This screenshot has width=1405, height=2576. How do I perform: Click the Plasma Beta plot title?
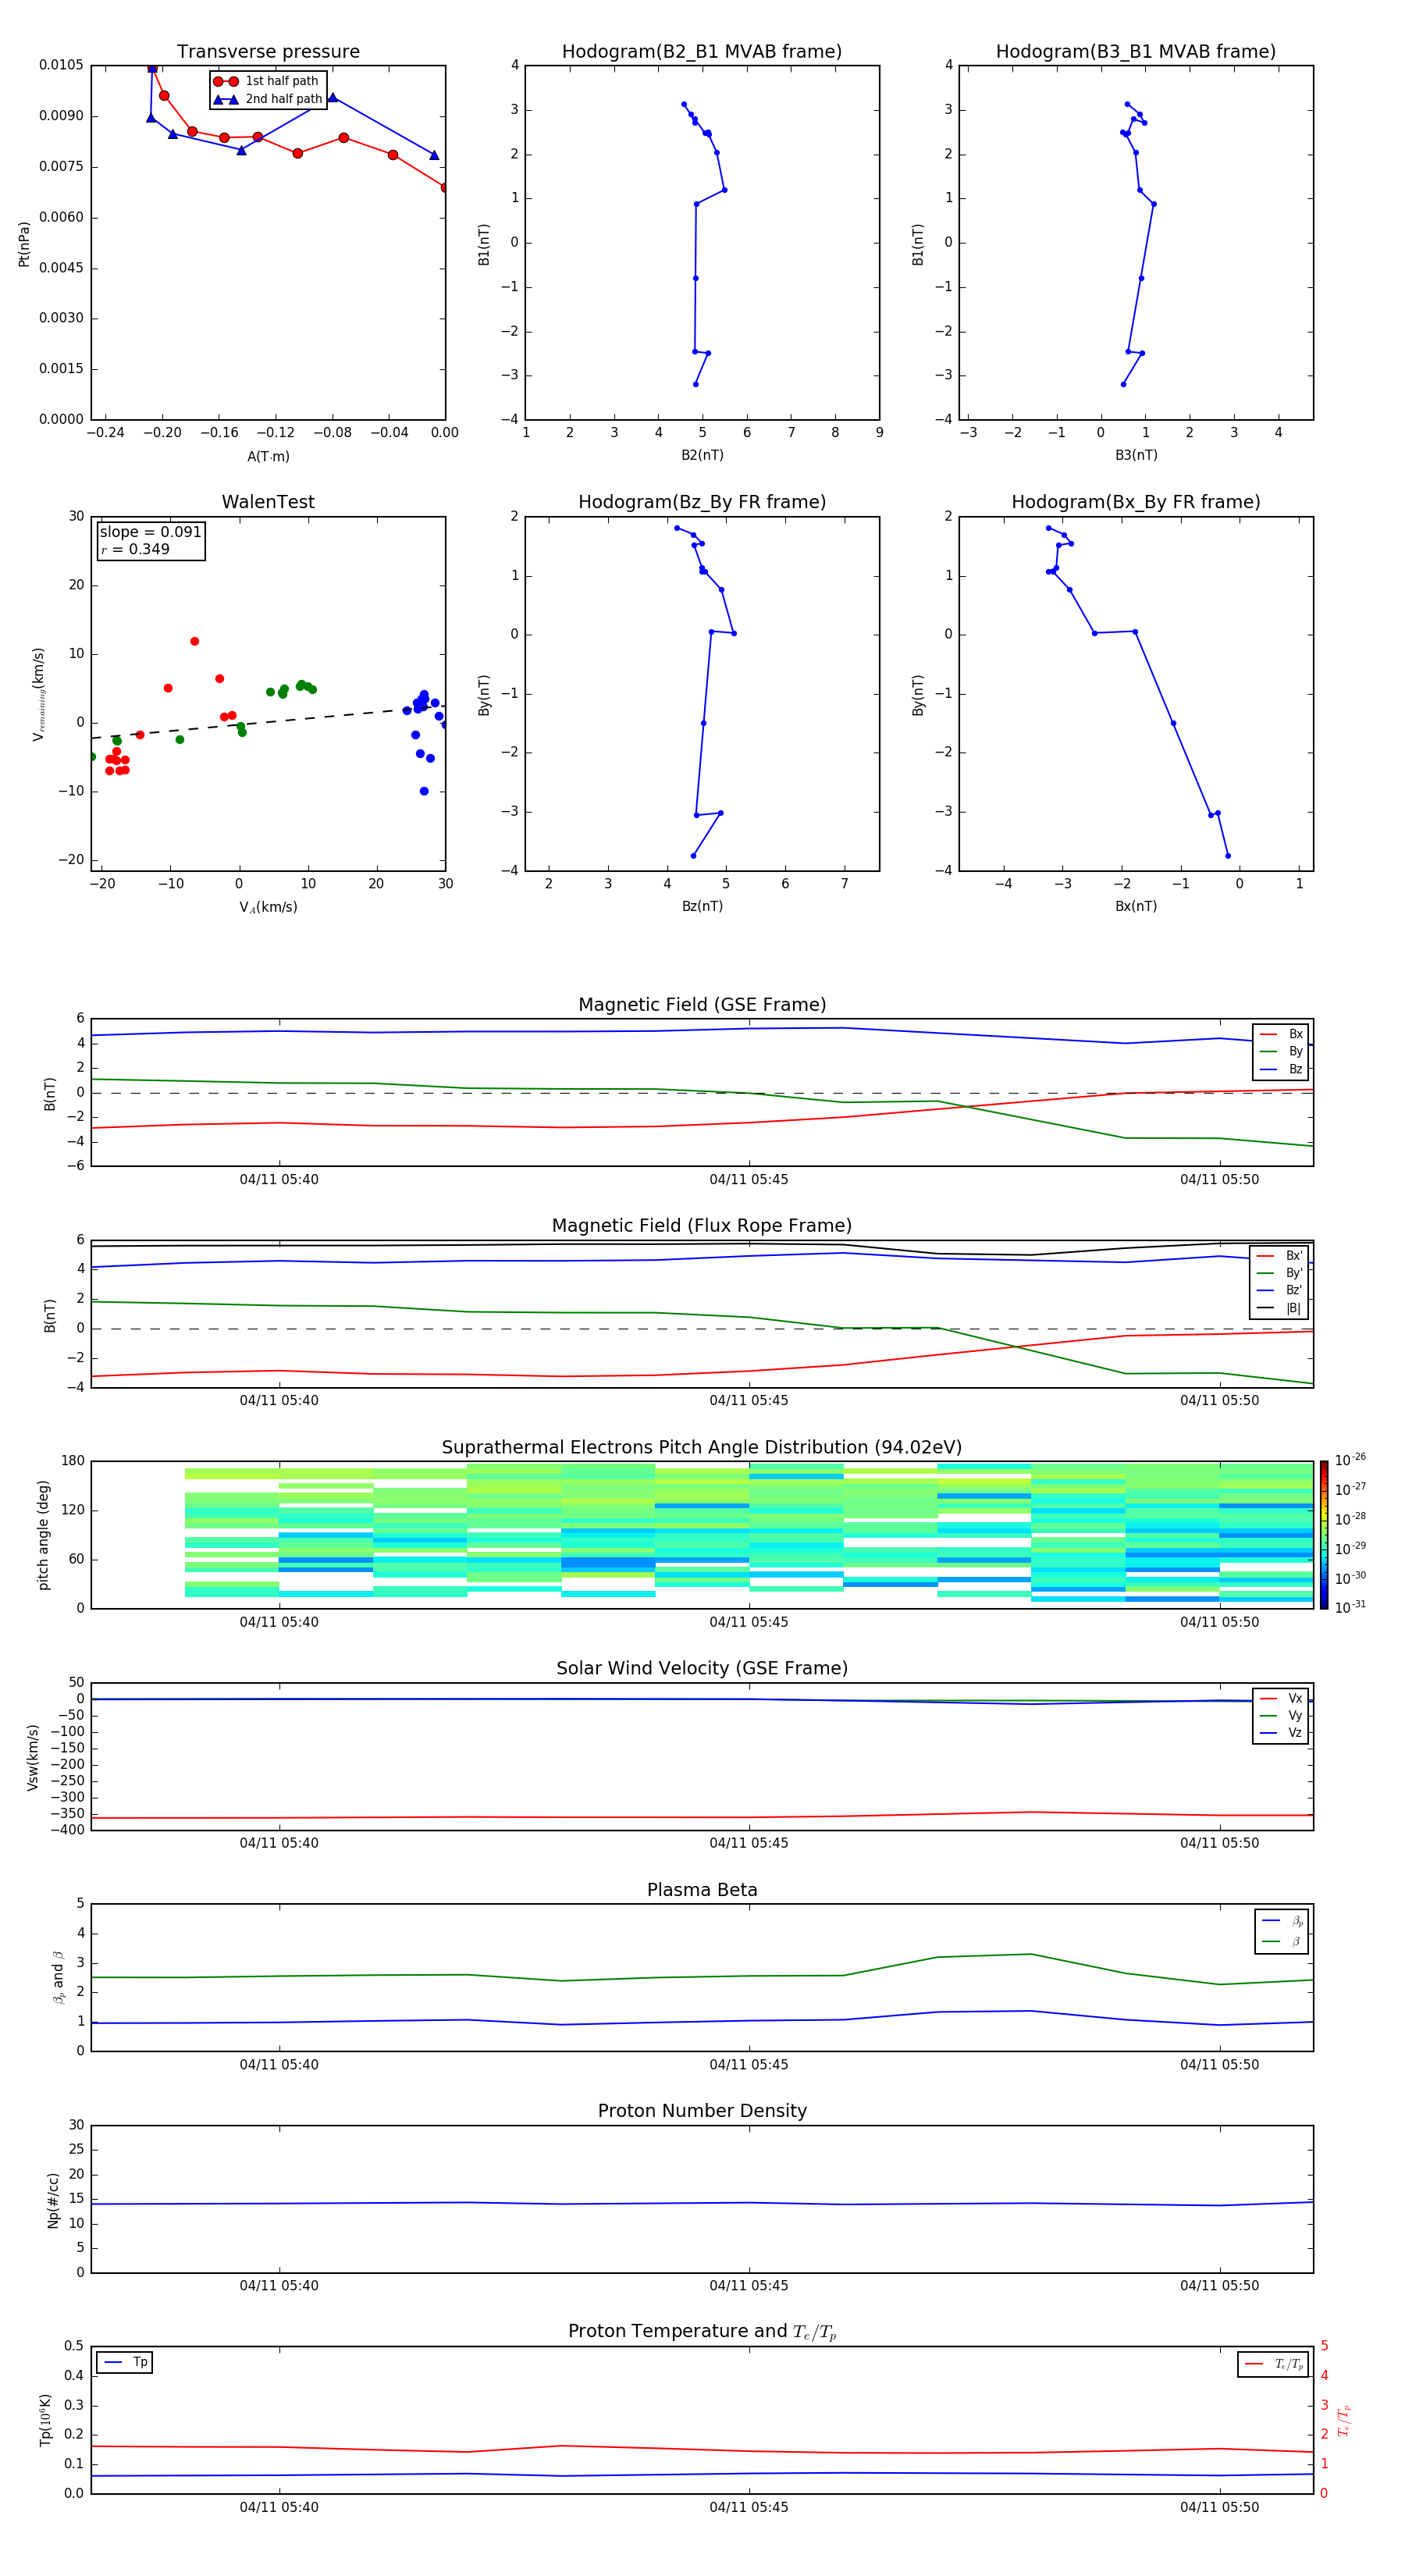[x=702, y=1890]
